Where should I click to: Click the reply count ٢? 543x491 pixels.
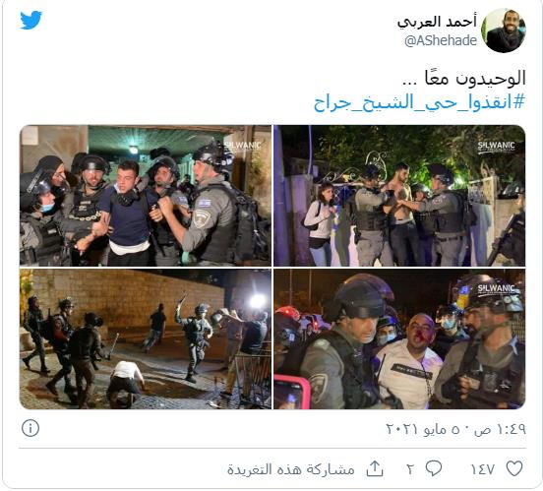click(x=410, y=469)
